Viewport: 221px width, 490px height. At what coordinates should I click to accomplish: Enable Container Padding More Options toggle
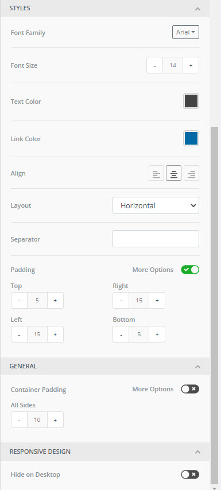190,389
